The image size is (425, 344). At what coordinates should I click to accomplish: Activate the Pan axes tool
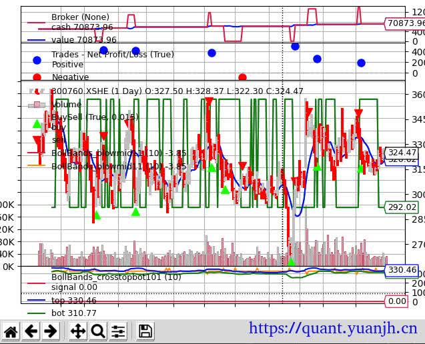click(x=77, y=331)
